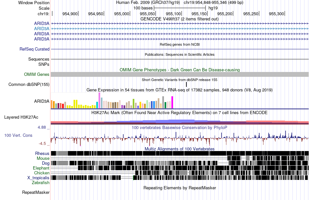Click the 955,200 ruler position
The image size is (309, 200).
tap(225, 14)
